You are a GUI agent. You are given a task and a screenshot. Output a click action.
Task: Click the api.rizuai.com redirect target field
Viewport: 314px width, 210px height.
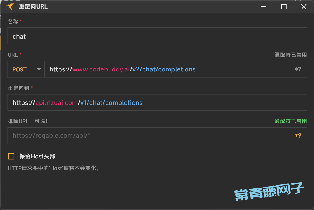[157, 102]
